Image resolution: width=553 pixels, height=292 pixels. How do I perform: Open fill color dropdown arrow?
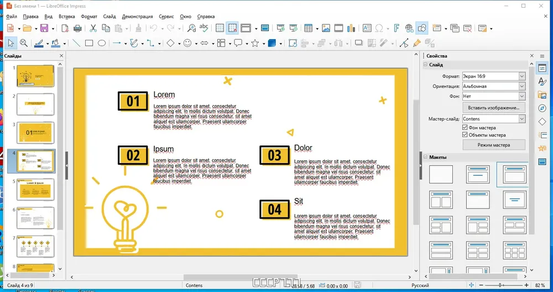point(65,44)
